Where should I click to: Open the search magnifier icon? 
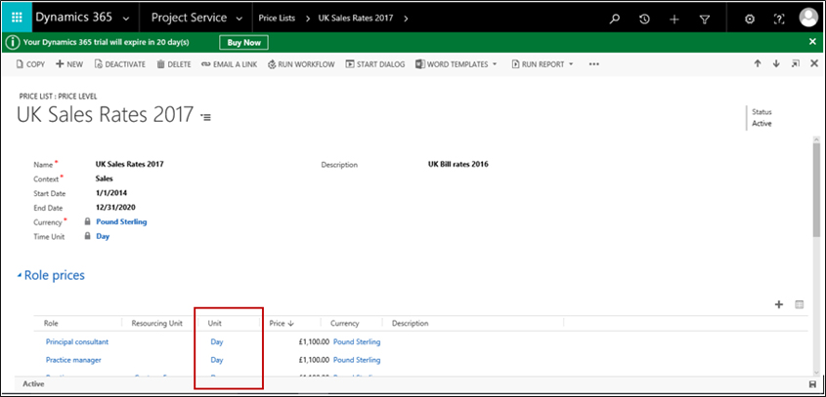coord(614,19)
